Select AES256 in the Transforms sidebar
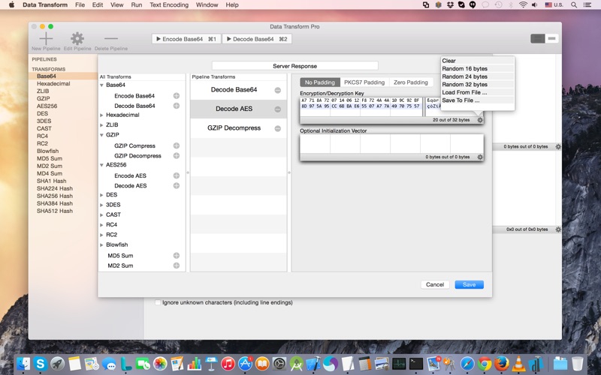The image size is (601, 375). 47,106
